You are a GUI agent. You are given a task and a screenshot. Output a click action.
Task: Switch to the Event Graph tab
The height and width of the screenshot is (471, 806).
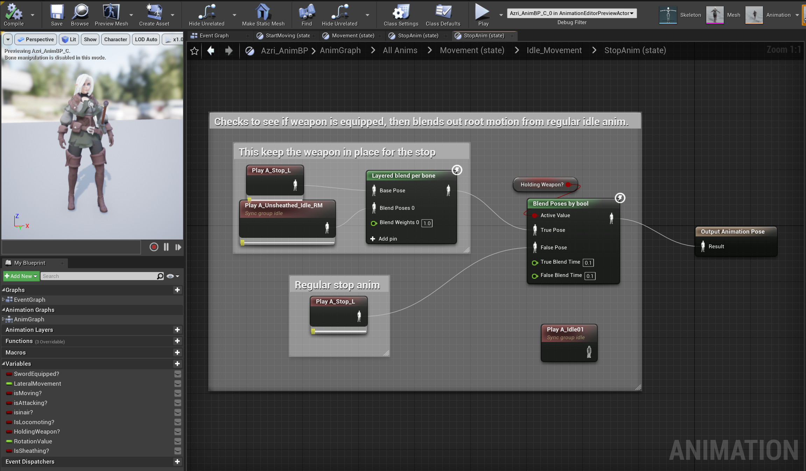pos(214,35)
